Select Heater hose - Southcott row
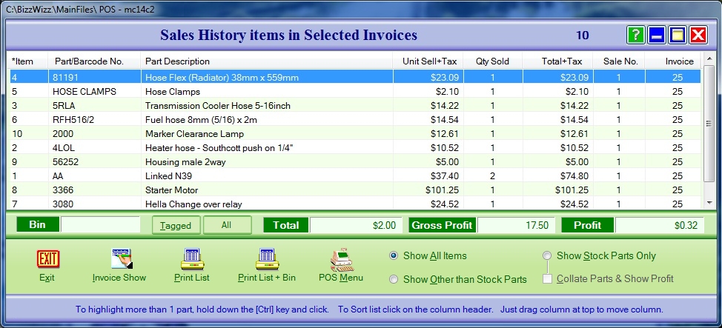This screenshot has width=722, height=328. [x=355, y=147]
